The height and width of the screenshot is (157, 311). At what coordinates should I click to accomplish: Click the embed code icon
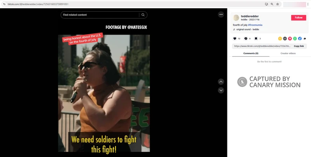click(285, 38)
